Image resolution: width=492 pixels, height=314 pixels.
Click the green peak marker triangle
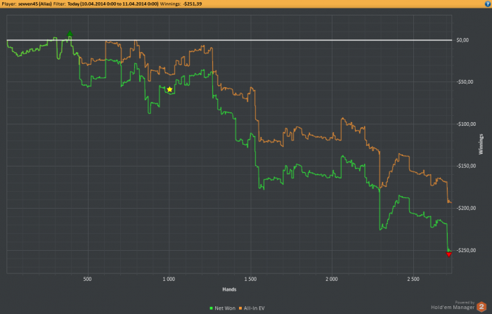click(x=70, y=33)
